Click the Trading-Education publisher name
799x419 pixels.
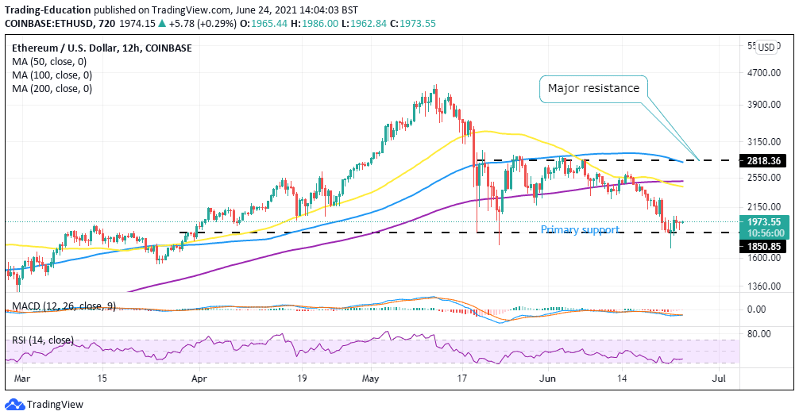click(x=48, y=10)
